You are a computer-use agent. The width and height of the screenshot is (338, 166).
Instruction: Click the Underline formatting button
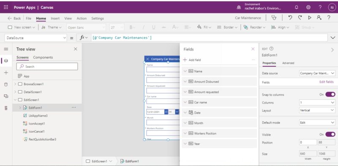[153, 27]
